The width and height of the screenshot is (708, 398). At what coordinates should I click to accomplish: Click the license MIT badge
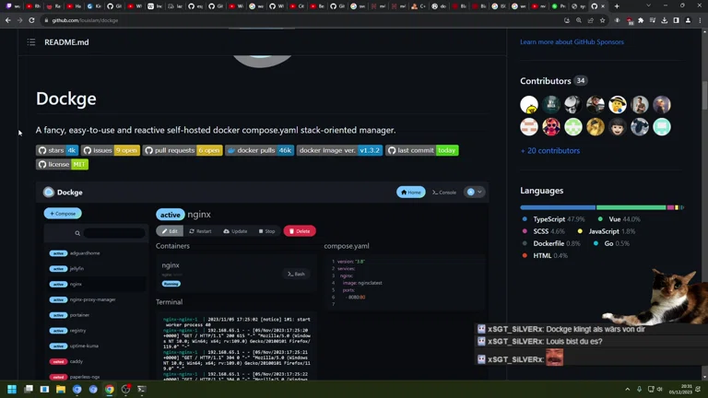coord(62,164)
